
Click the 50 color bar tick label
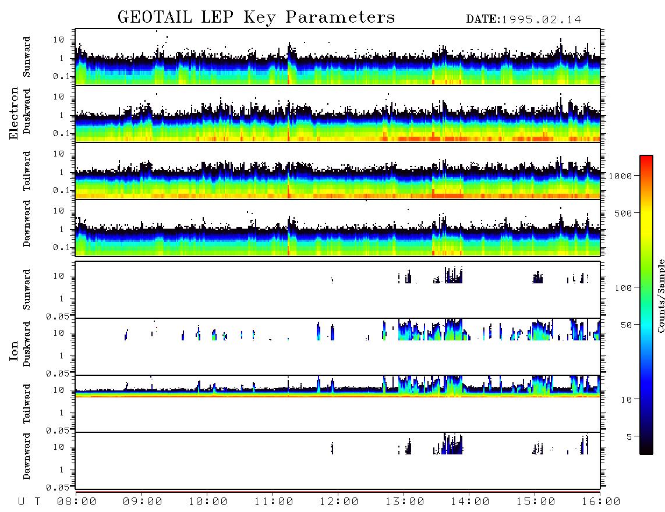click(627, 325)
